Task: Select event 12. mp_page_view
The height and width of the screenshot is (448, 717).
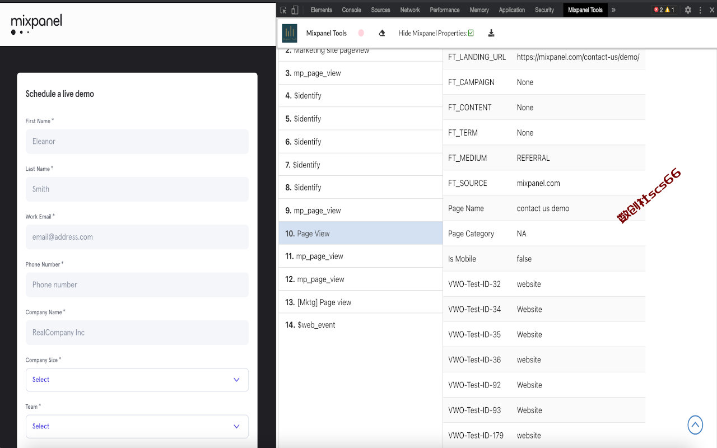Action: coord(361,279)
